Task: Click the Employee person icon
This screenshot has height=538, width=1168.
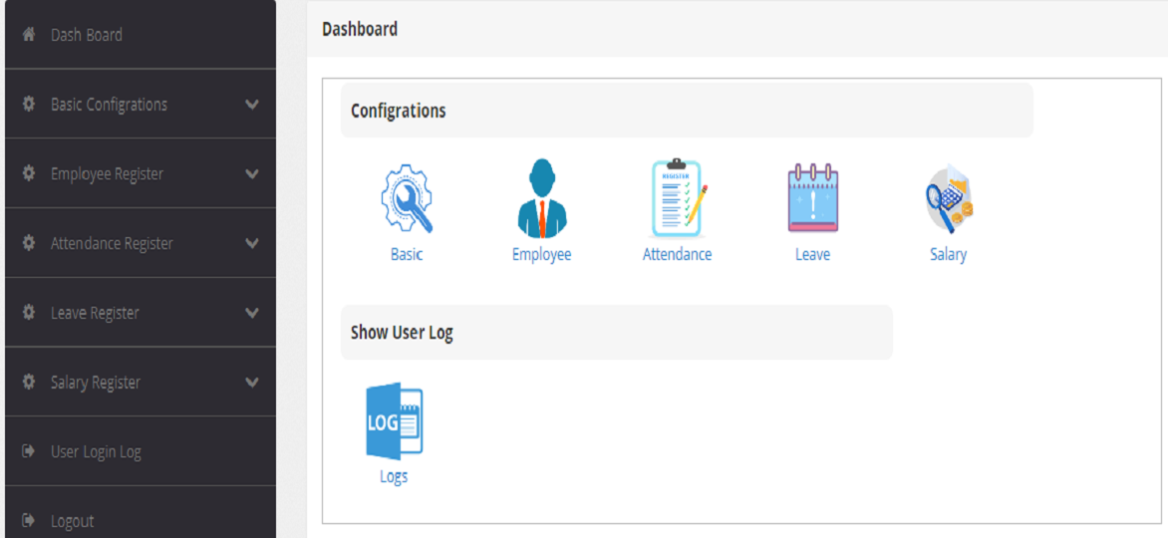Action: pos(541,199)
